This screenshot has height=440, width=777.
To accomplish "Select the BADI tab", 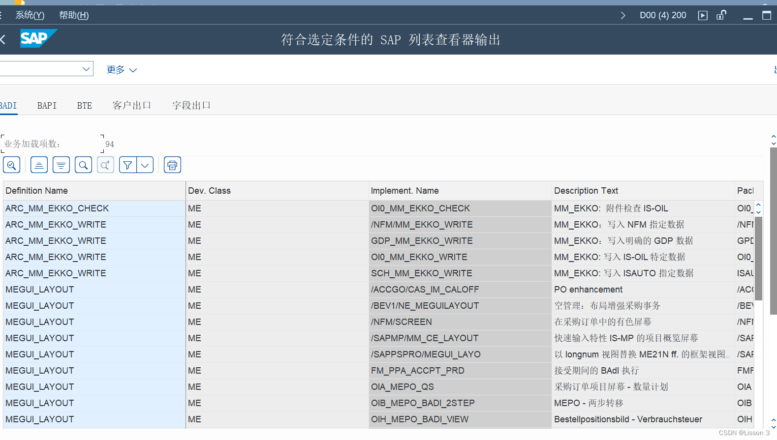I will pos(8,106).
